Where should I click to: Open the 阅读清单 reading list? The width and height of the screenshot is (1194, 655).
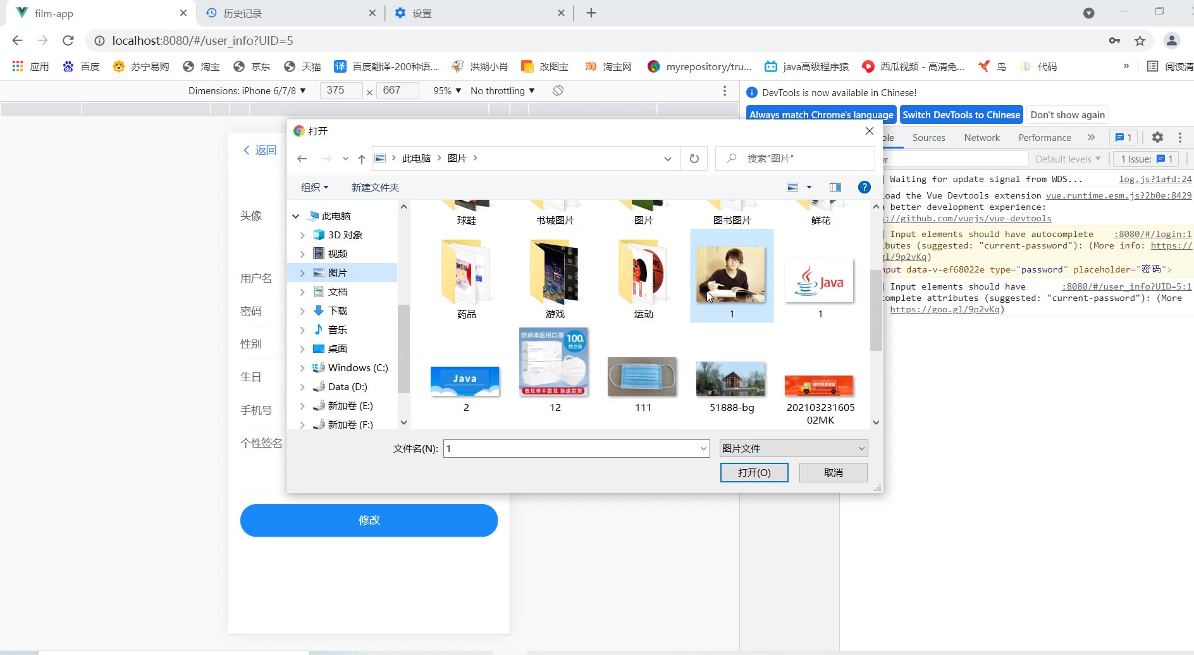1170,66
